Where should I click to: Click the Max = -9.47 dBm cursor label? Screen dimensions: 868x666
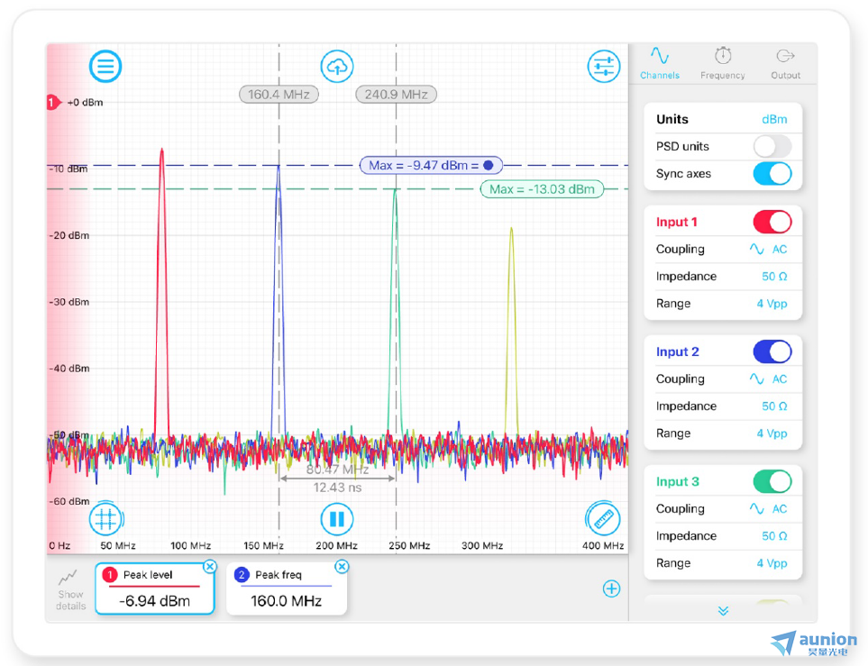pyautogui.click(x=431, y=165)
